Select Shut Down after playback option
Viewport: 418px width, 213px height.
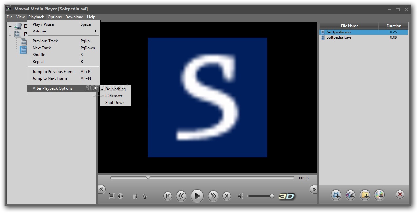pyautogui.click(x=115, y=103)
